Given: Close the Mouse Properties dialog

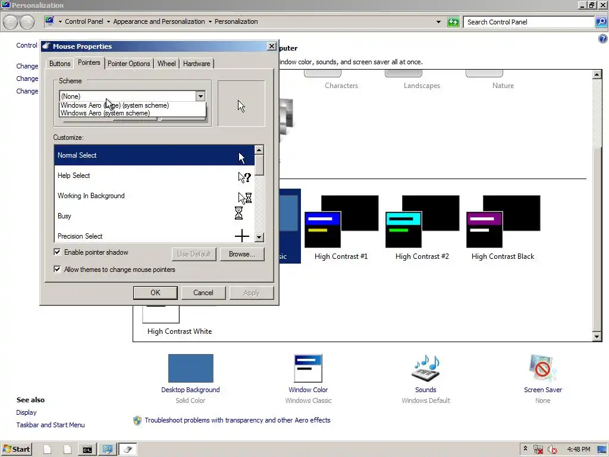Looking at the screenshot, I should tap(271, 46).
